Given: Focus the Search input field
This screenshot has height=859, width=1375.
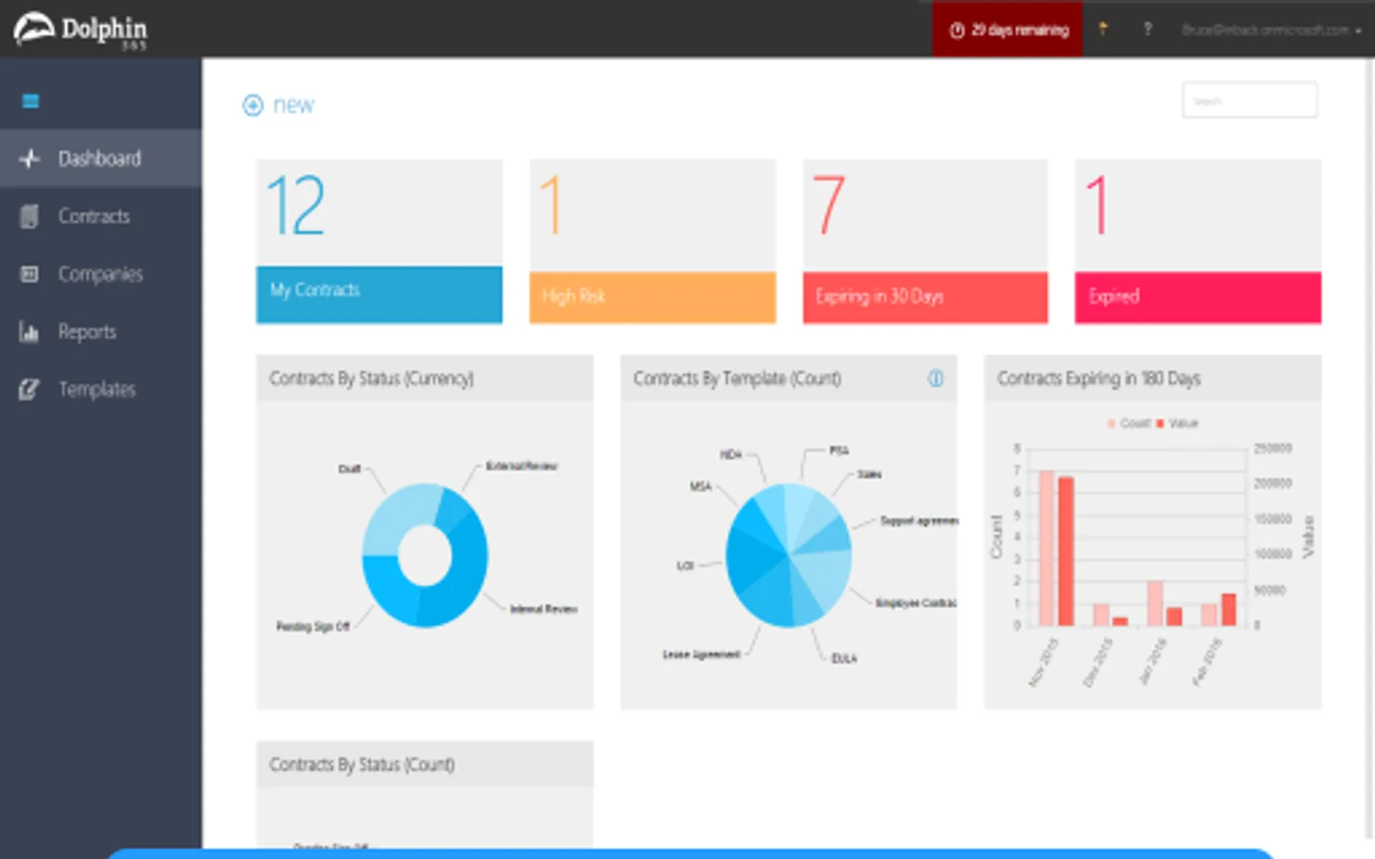Looking at the screenshot, I should coord(1250,101).
